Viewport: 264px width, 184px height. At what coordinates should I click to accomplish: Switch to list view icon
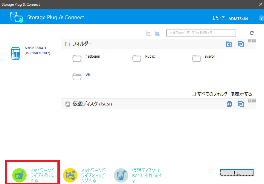(149, 33)
